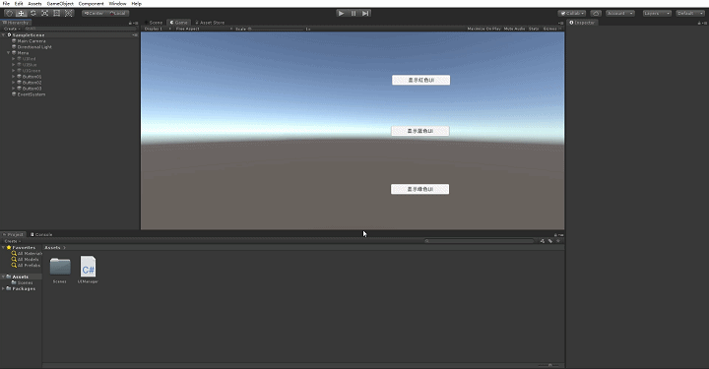This screenshot has height=369, width=709.
Task: Toggle Mute Audio in Game view
Action: (x=515, y=29)
